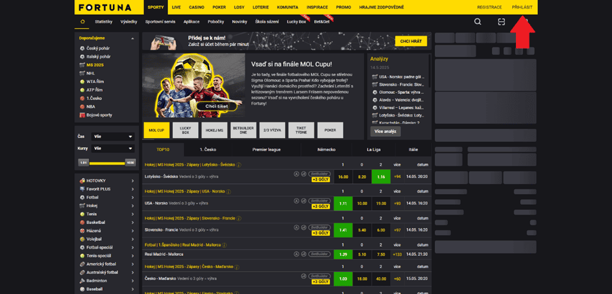
Task: Open the Čas dropdown
Action: (x=113, y=137)
